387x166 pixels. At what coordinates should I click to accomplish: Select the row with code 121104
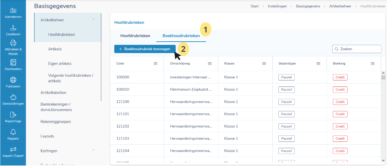coord(245,151)
